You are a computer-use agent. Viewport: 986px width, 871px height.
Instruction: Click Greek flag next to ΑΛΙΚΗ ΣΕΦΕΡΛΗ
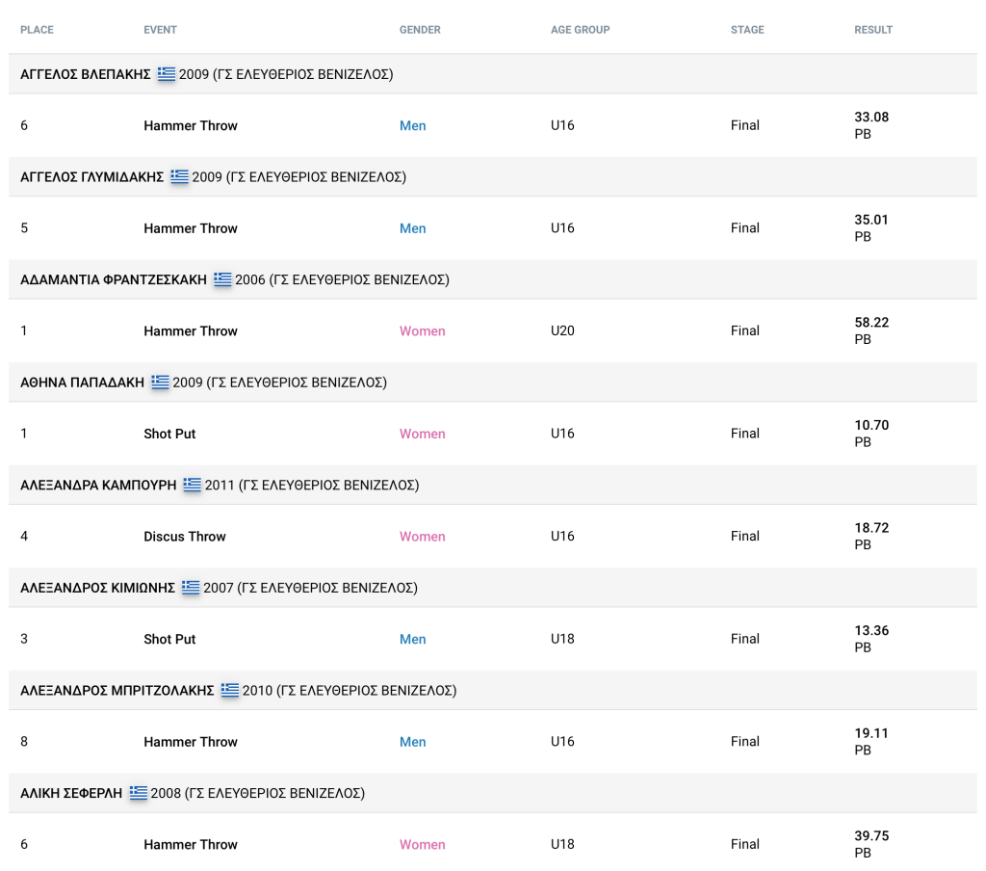[139, 793]
